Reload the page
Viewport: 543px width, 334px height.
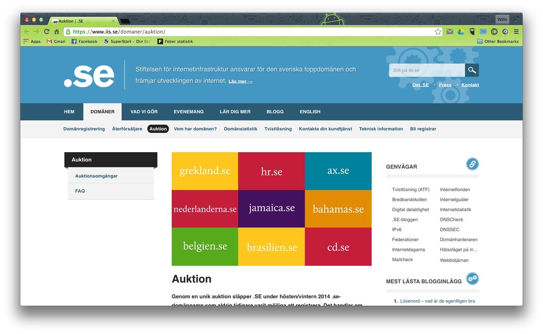47,32
